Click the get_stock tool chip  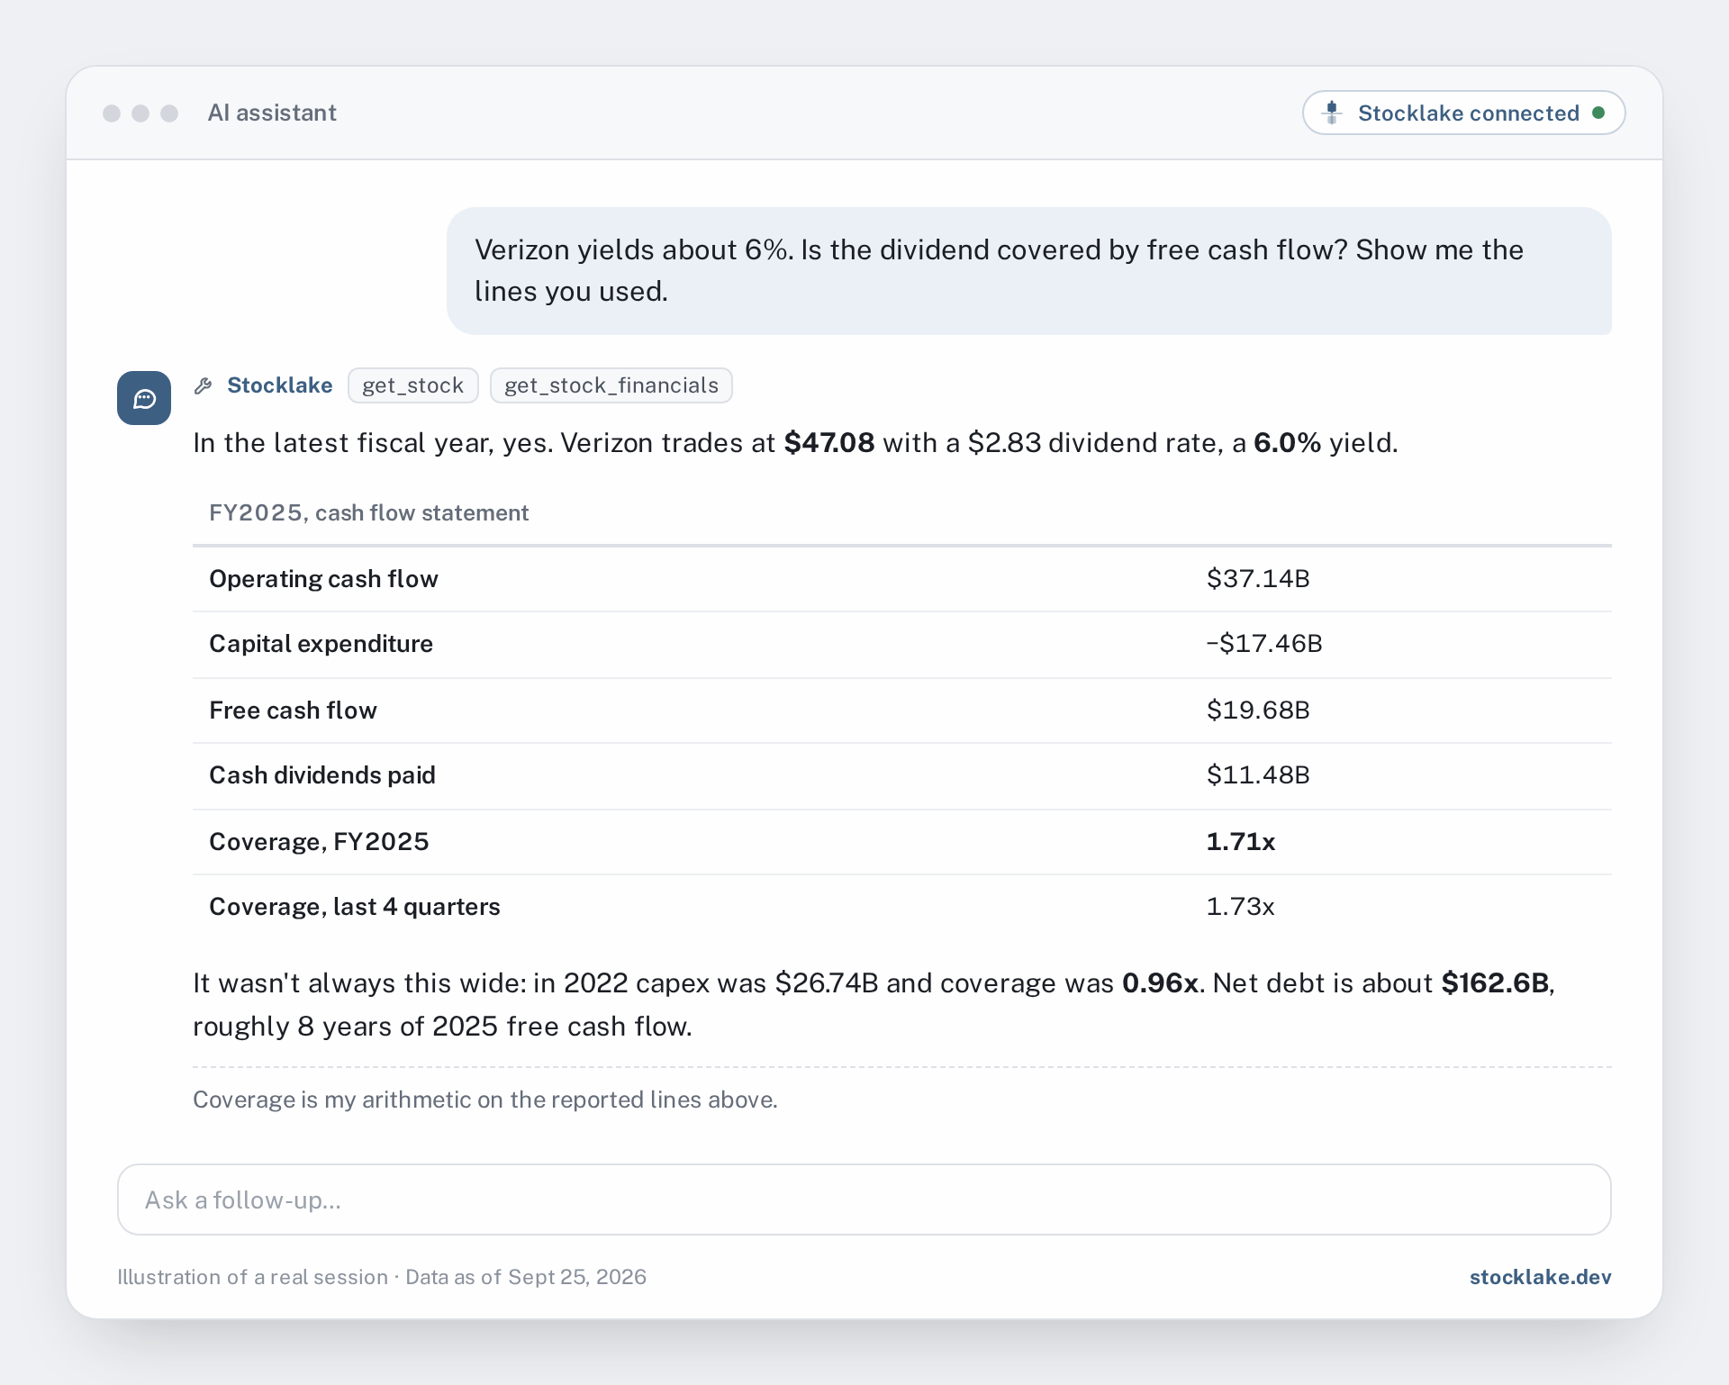coord(412,385)
